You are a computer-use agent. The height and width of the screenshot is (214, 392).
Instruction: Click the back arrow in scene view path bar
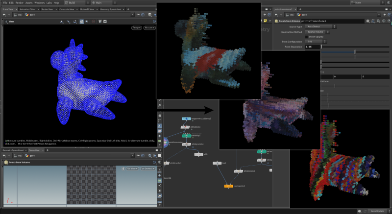[x=4, y=15]
